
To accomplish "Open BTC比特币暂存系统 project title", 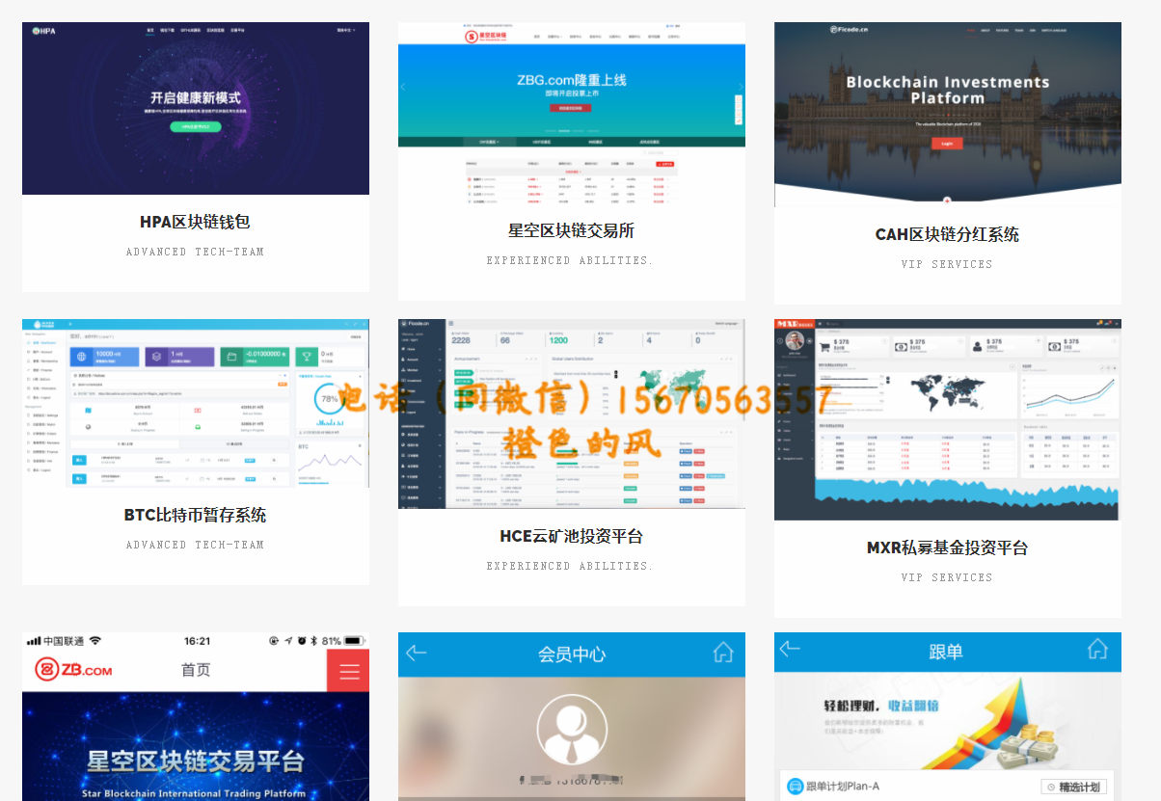I will tap(195, 515).
